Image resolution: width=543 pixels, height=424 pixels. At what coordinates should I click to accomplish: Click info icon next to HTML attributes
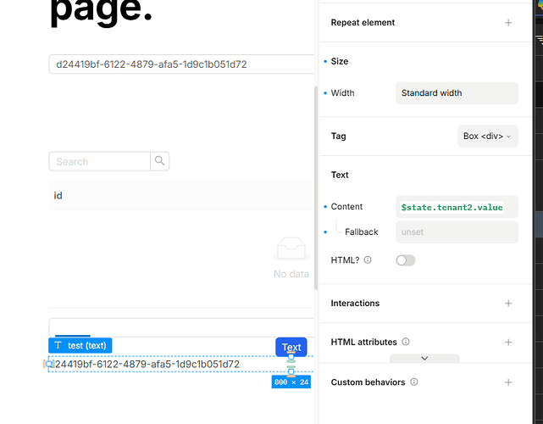(x=406, y=343)
